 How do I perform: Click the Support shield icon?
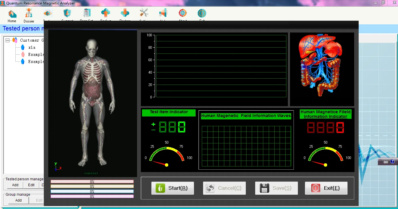pos(67,13)
